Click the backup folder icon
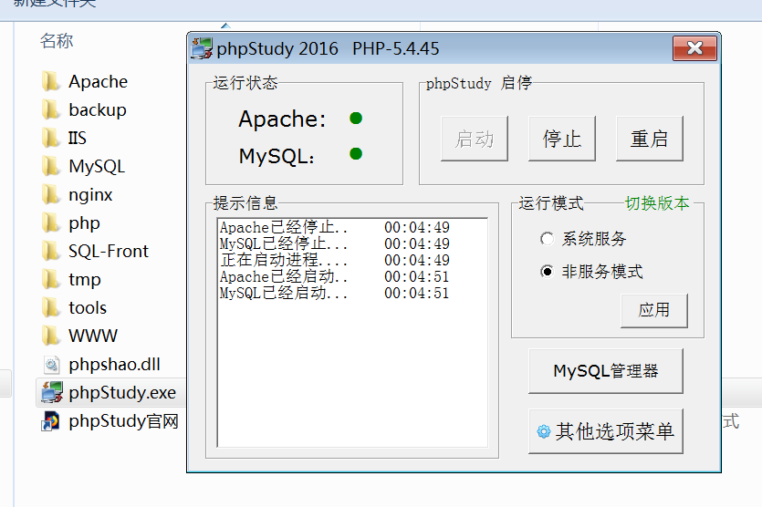The image size is (762, 507). [x=50, y=109]
